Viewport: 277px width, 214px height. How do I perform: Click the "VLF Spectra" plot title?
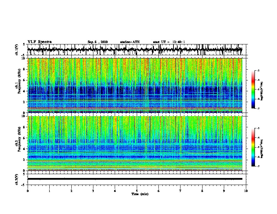[40, 42]
